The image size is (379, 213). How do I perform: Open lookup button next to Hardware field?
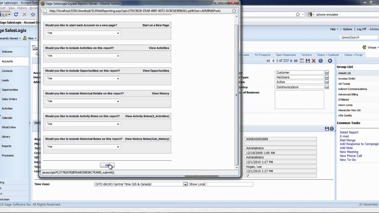327,77
